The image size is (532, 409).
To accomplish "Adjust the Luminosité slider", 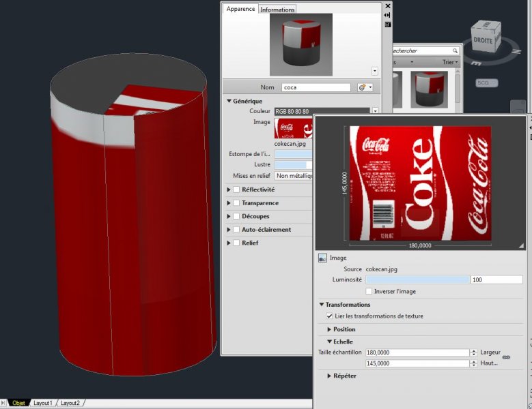I will (418, 279).
